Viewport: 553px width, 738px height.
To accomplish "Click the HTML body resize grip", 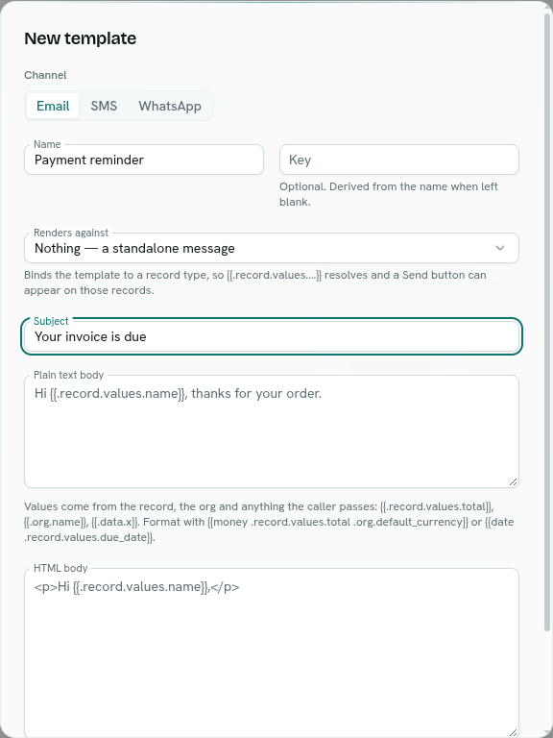I will (x=513, y=732).
